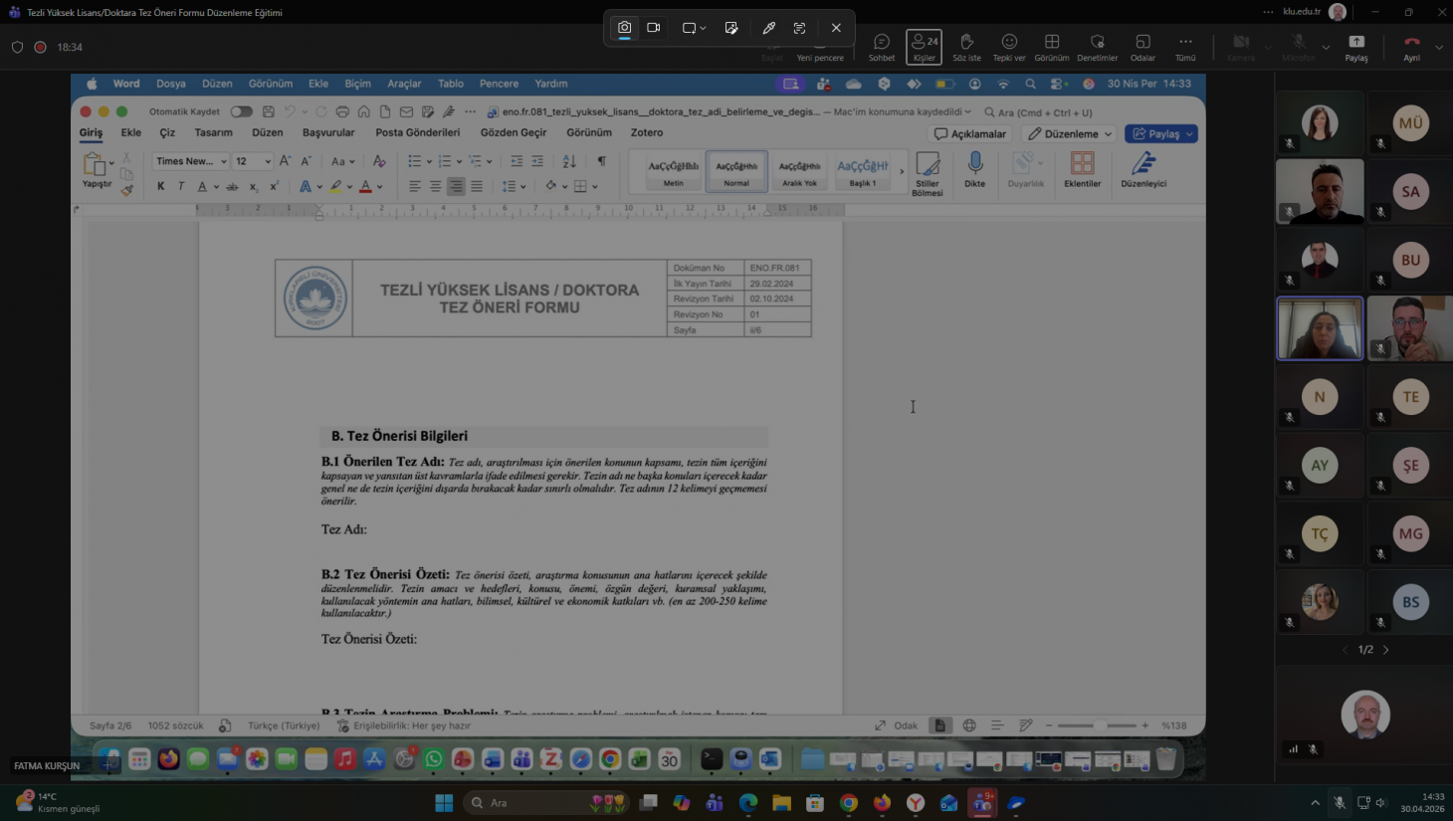The height and width of the screenshot is (821, 1453).
Task: Open the Stiller Bölmesi pane
Action: (x=927, y=173)
